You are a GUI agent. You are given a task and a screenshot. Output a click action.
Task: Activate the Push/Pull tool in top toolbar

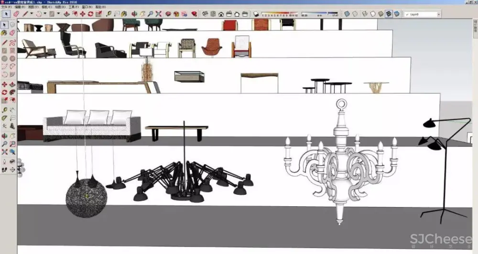[x=67, y=14]
